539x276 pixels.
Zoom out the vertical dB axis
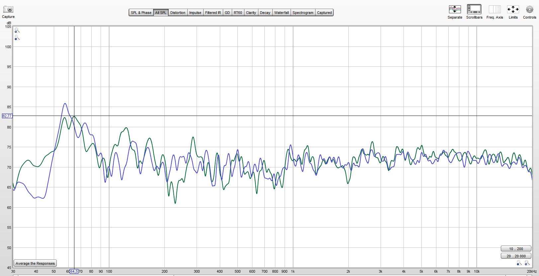click(x=17, y=38)
